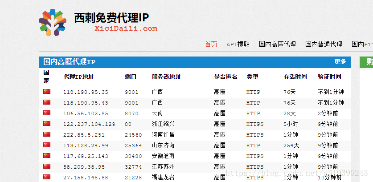The height and width of the screenshot is (182, 373).
Task: Click the 更多 link in blue header
Action: tap(340, 62)
